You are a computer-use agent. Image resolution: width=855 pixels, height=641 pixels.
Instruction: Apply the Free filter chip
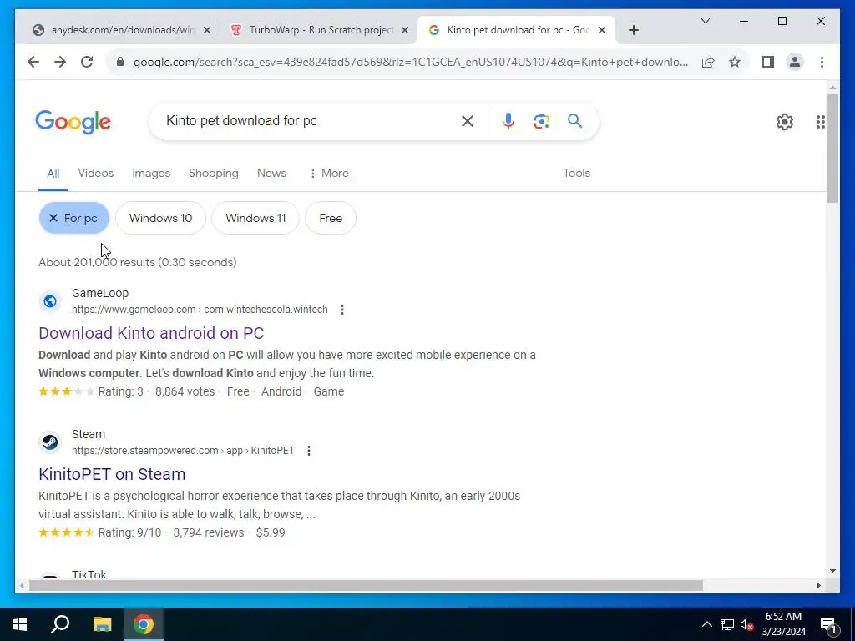[x=331, y=218]
